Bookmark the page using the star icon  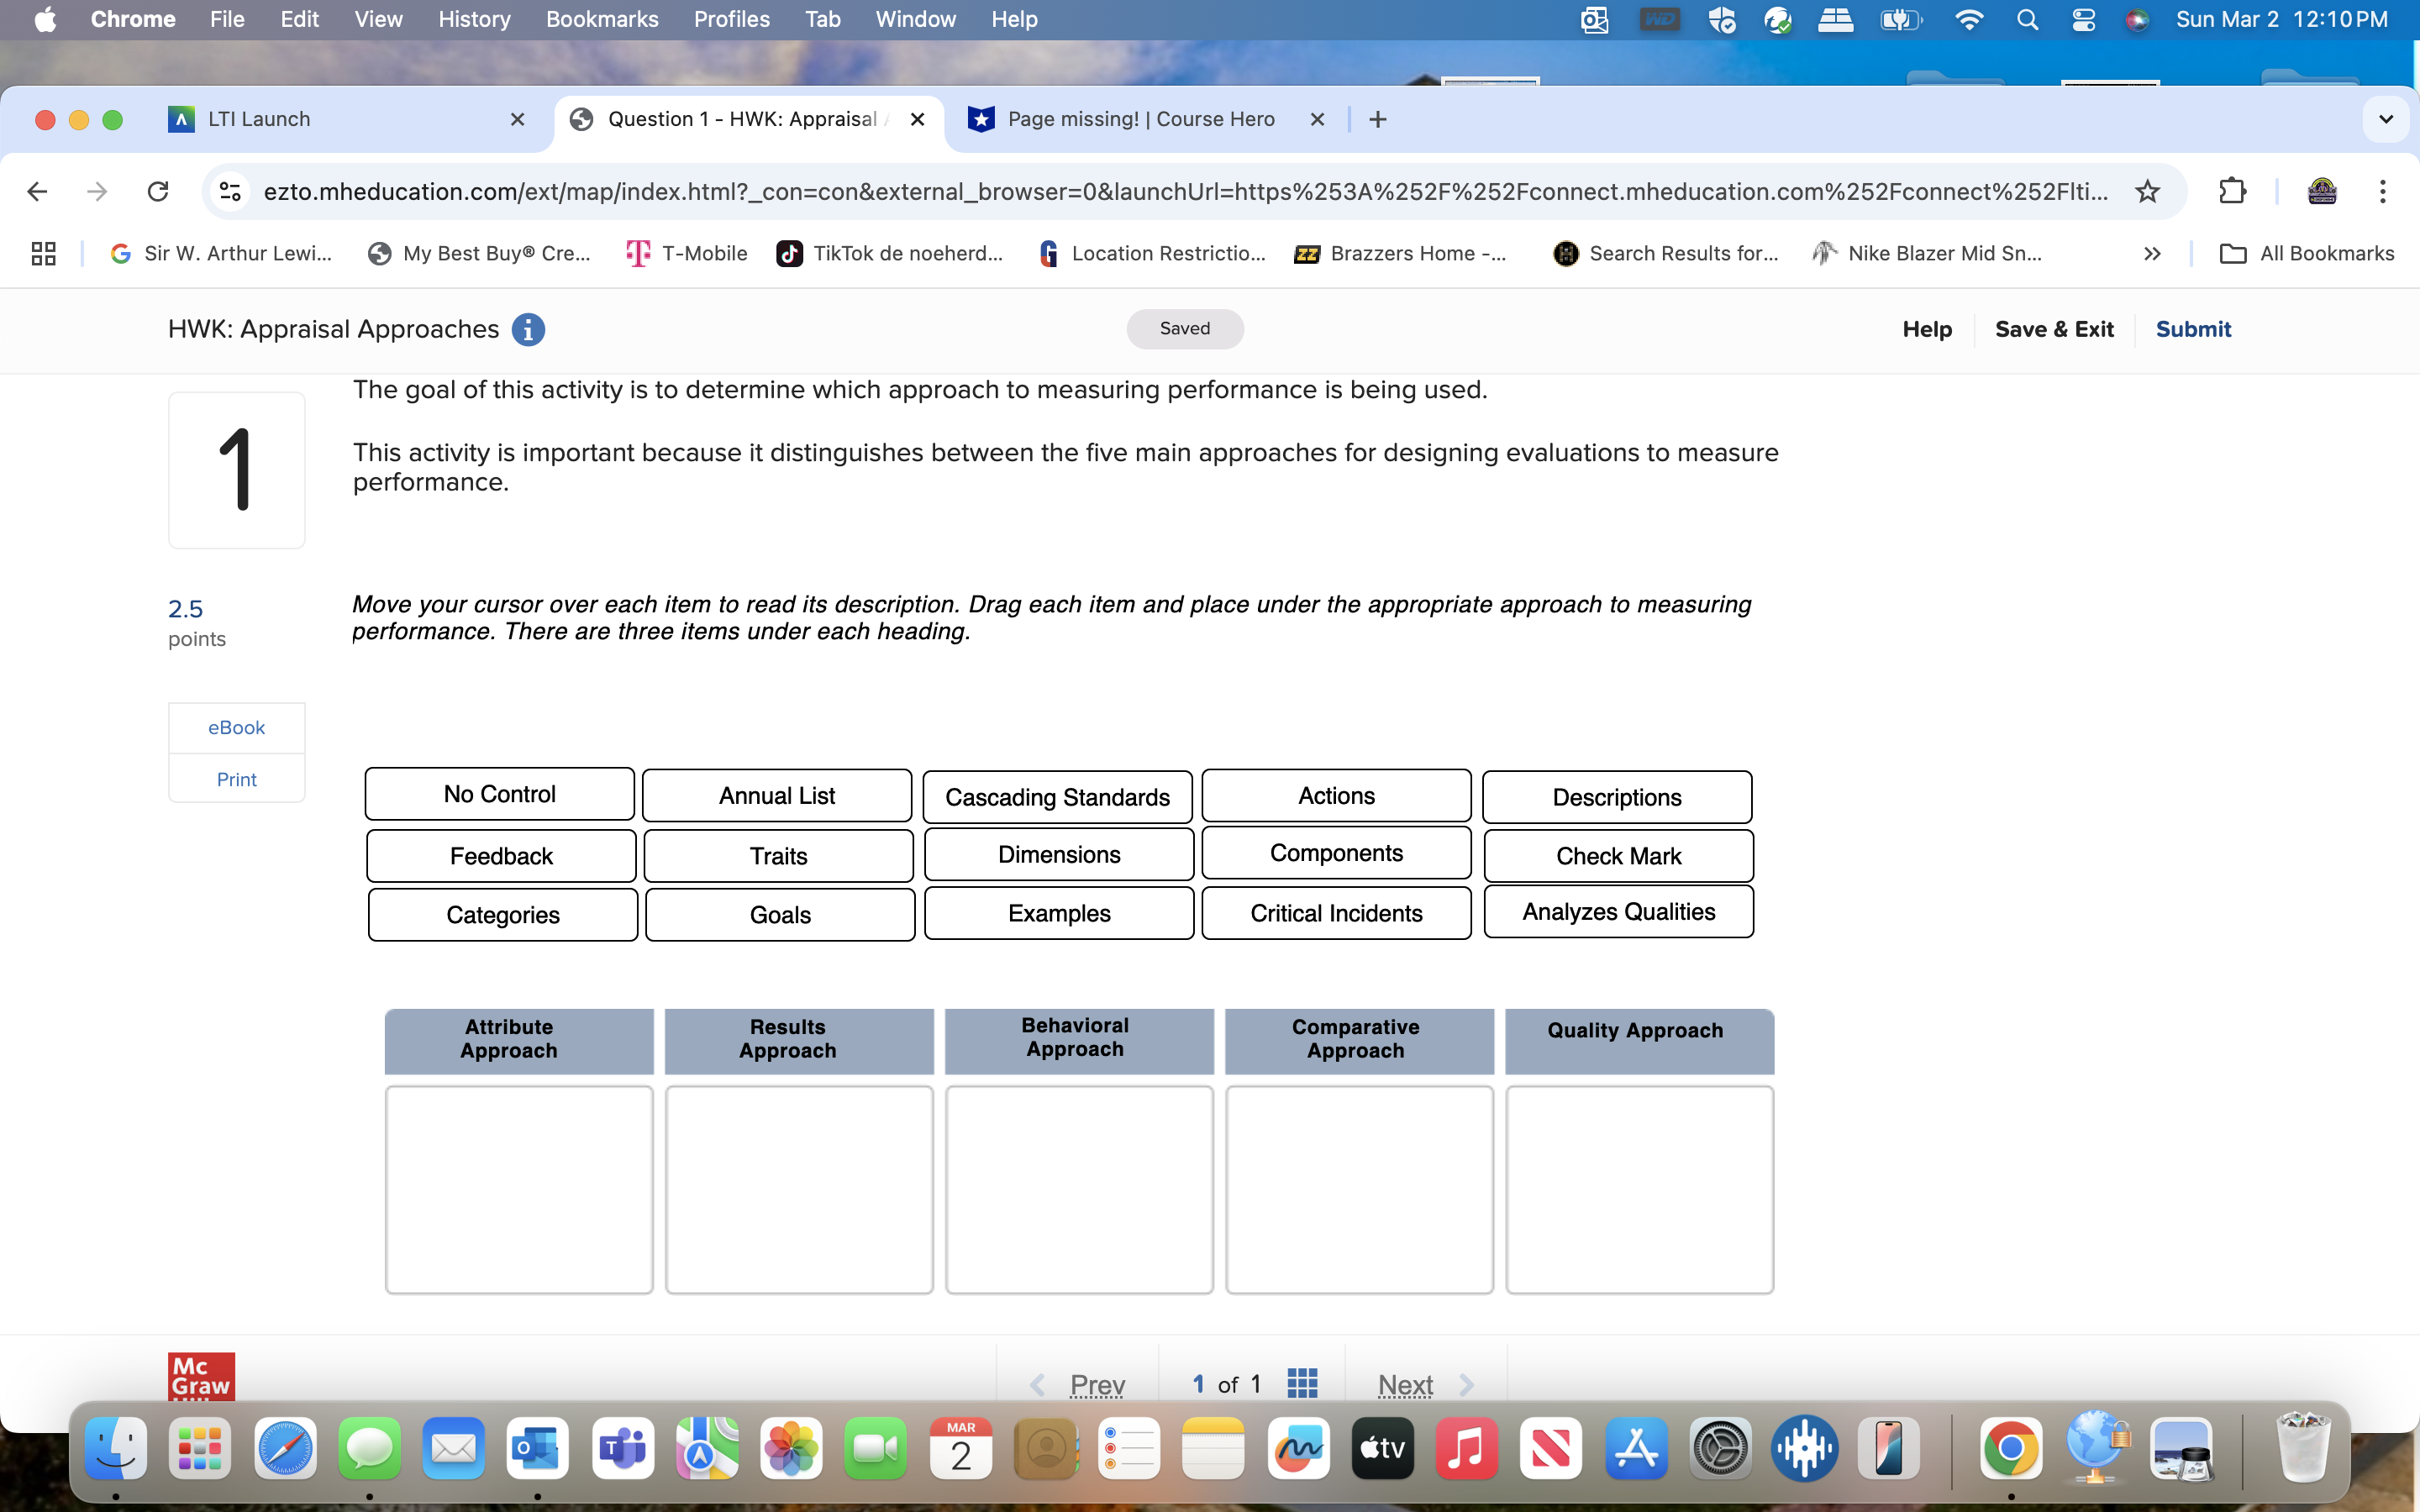(2147, 191)
